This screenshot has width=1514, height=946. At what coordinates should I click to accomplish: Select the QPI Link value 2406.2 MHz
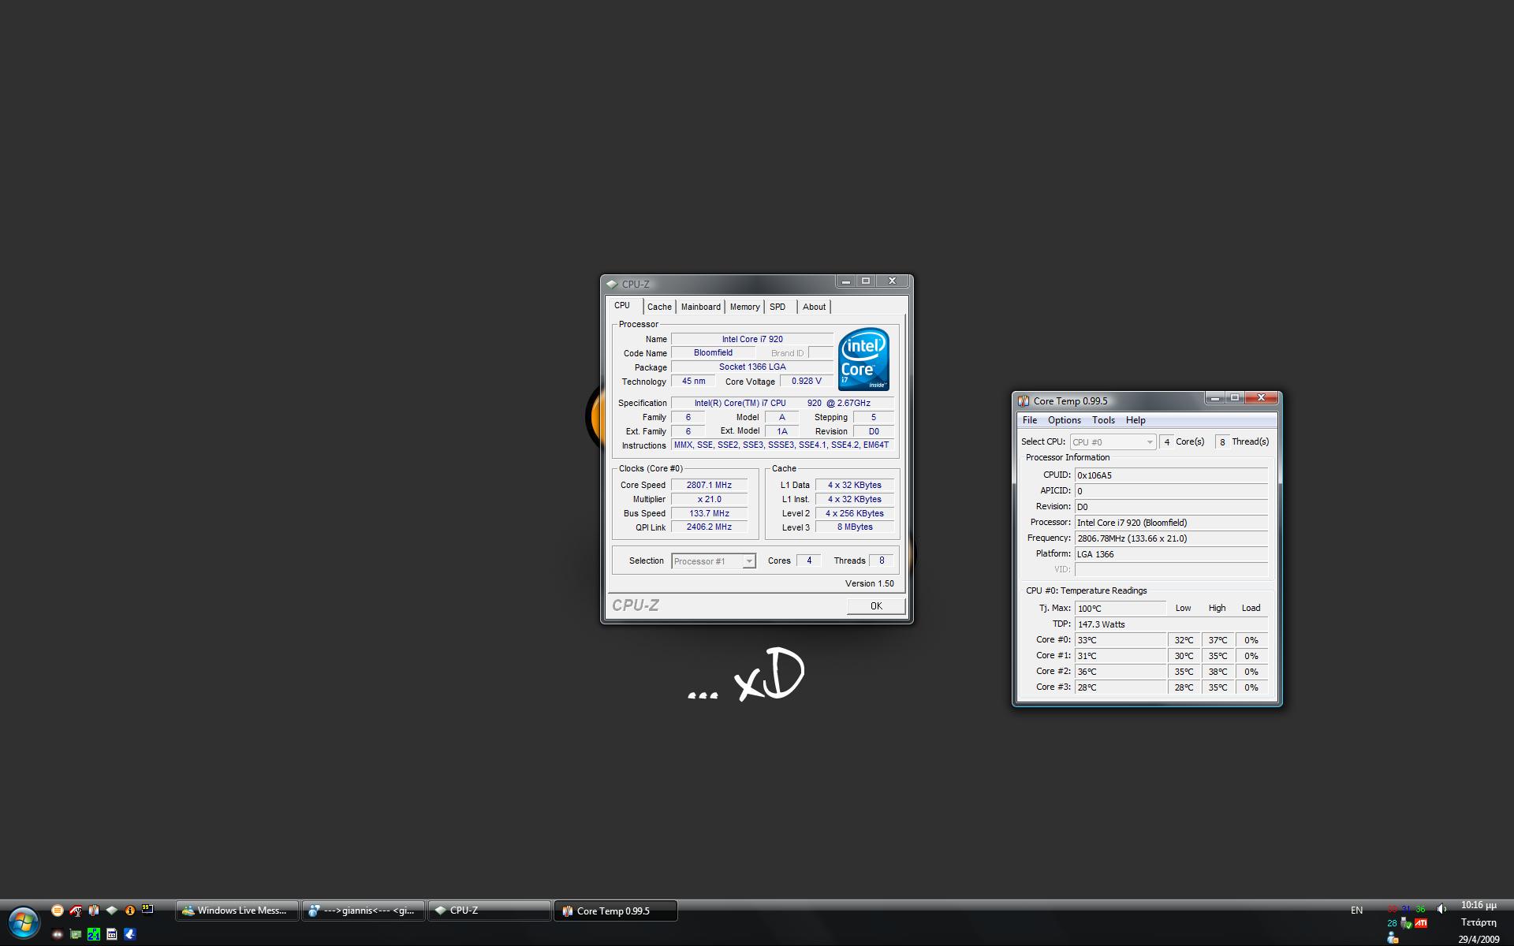point(709,527)
